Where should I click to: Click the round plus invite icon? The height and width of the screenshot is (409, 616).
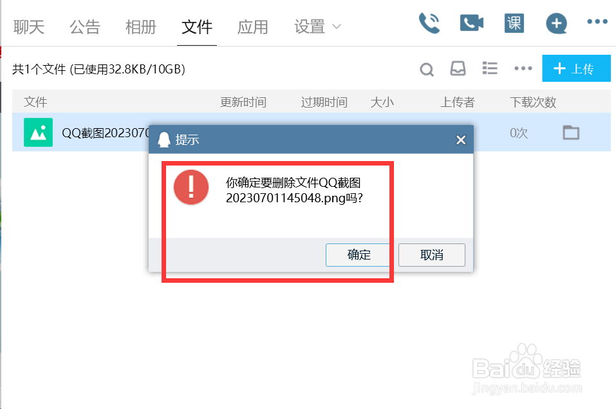click(x=556, y=23)
